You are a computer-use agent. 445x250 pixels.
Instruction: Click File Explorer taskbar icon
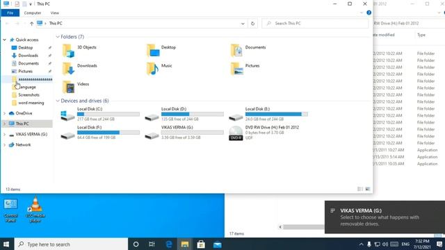pyautogui.click(x=185, y=244)
